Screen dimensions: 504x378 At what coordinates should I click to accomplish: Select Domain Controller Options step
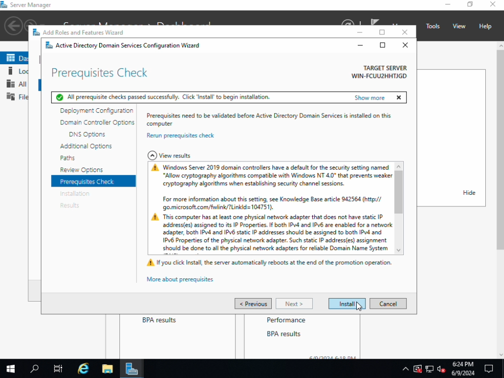pyautogui.click(x=97, y=122)
